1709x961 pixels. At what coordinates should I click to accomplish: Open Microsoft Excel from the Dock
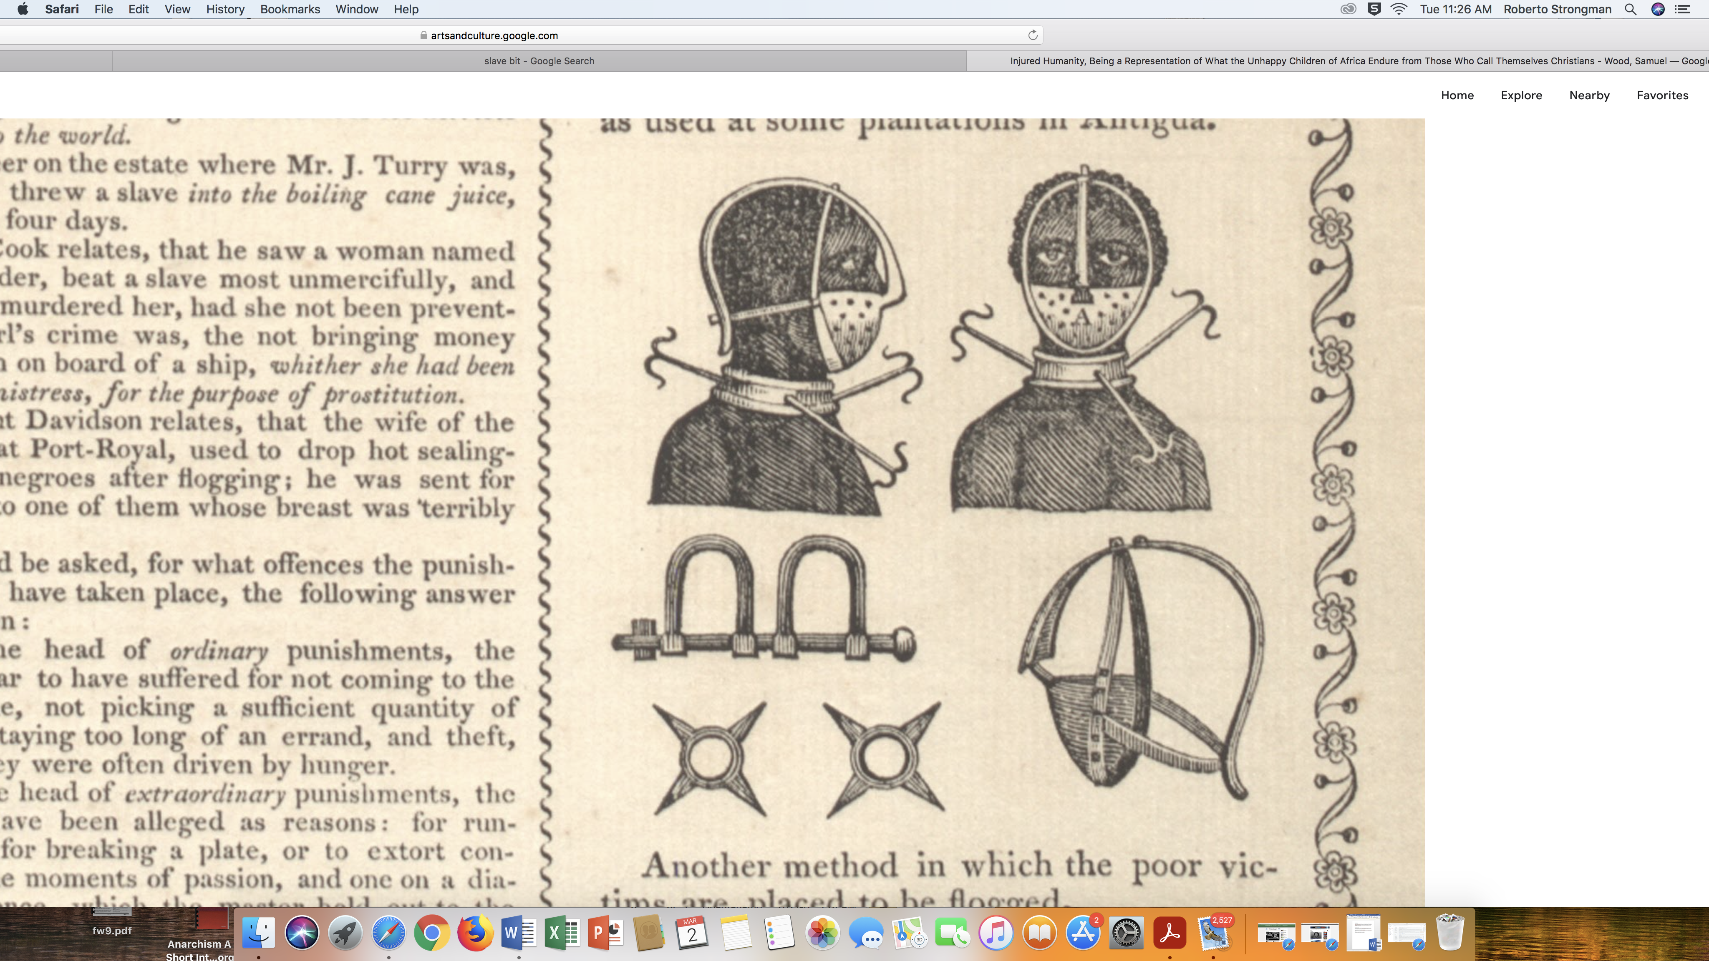click(x=562, y=933)
